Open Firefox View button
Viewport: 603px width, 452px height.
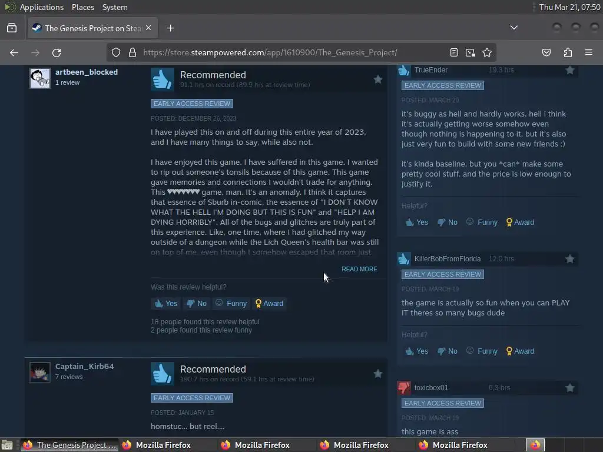click(x=12, y=28)
